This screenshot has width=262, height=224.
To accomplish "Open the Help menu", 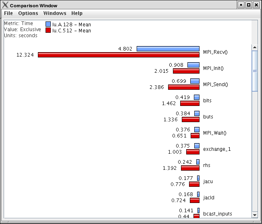I will pos(77,13).
